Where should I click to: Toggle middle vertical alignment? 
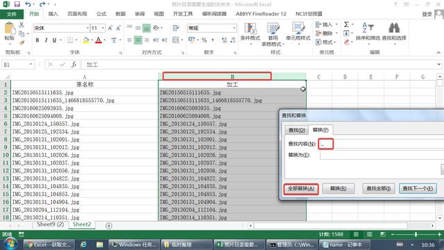(x=146, y=28)
